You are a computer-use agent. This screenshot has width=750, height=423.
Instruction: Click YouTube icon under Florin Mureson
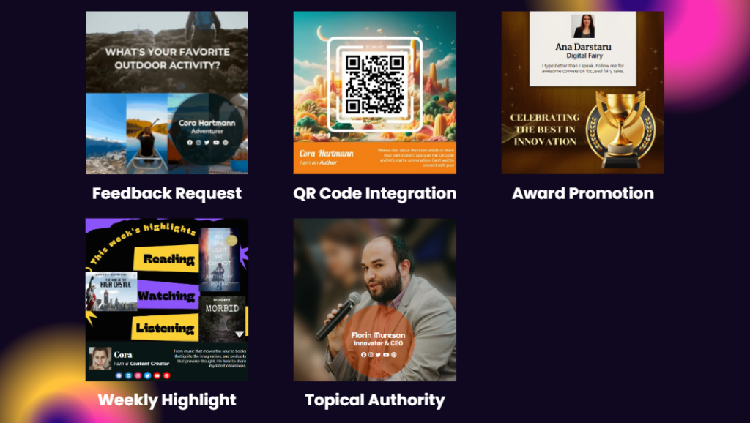(x=386, y=355)
